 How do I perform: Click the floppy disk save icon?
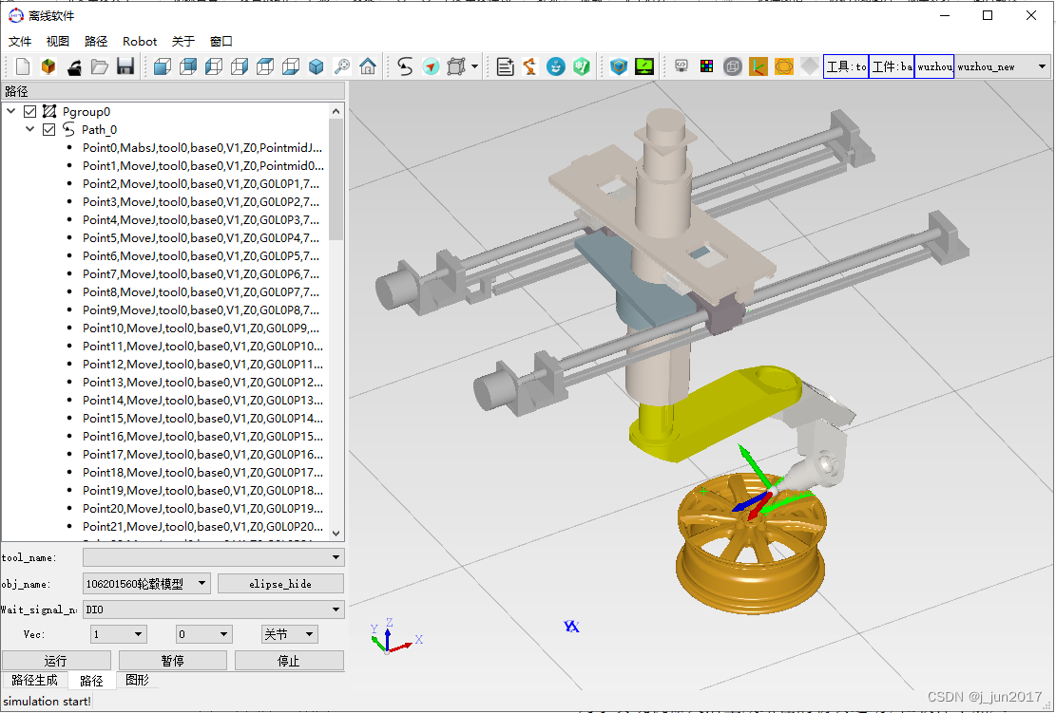[125, 66]
